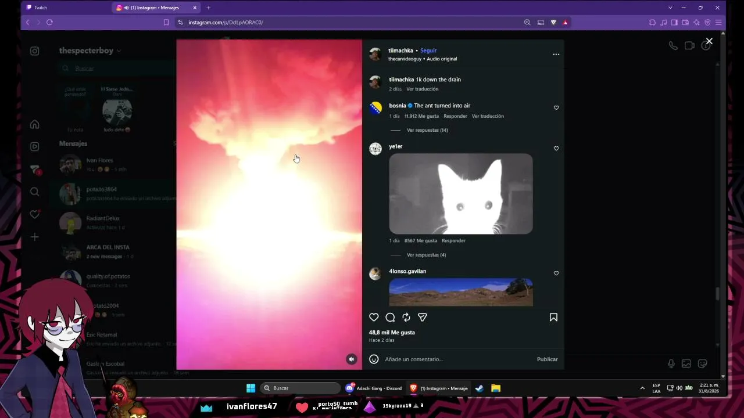Share the post with the paper plane icon
The height and width of the screenshot is (418, 744).
pos(423,317)
